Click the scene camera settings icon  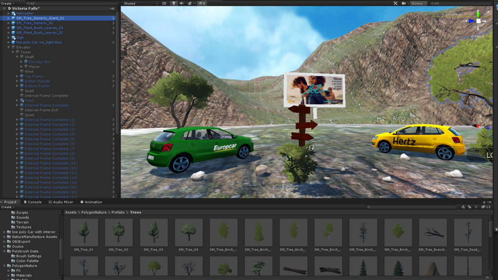(x=403, y=3)
